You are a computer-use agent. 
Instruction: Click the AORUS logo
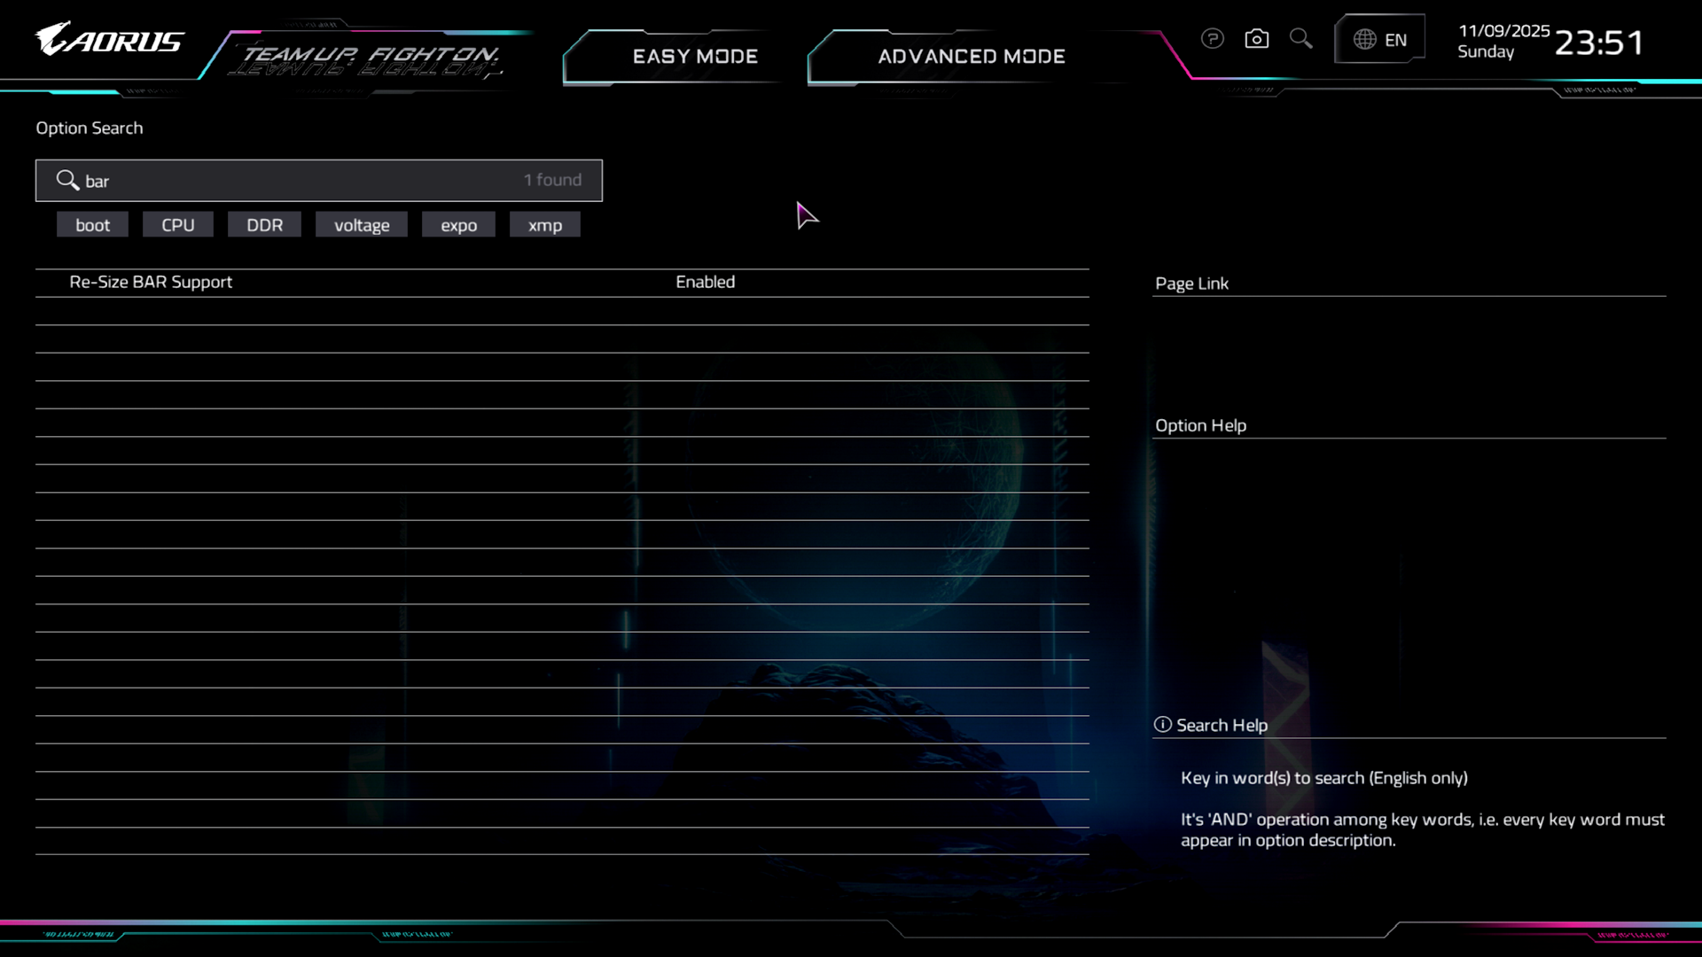click(x=109, y=40)
